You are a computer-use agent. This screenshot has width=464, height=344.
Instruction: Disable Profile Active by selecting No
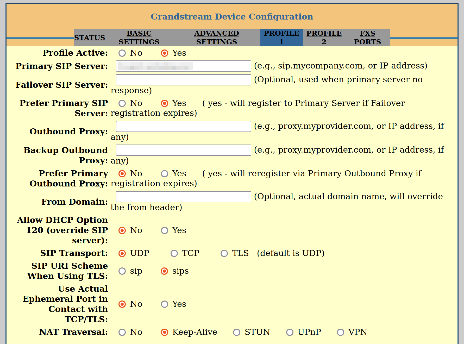(x=122, y=53)
